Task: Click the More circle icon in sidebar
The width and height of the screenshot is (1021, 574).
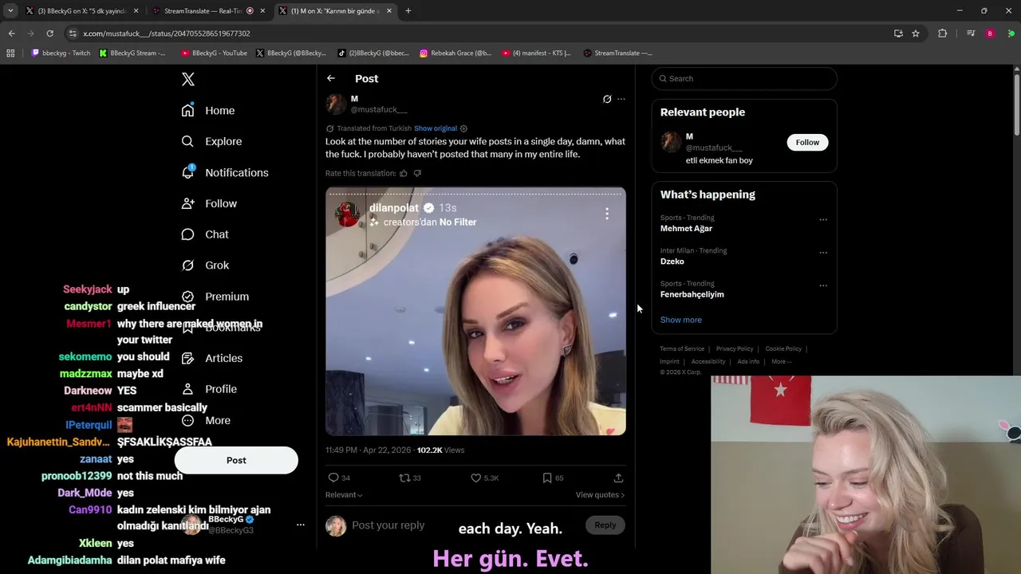Action: 187,420
